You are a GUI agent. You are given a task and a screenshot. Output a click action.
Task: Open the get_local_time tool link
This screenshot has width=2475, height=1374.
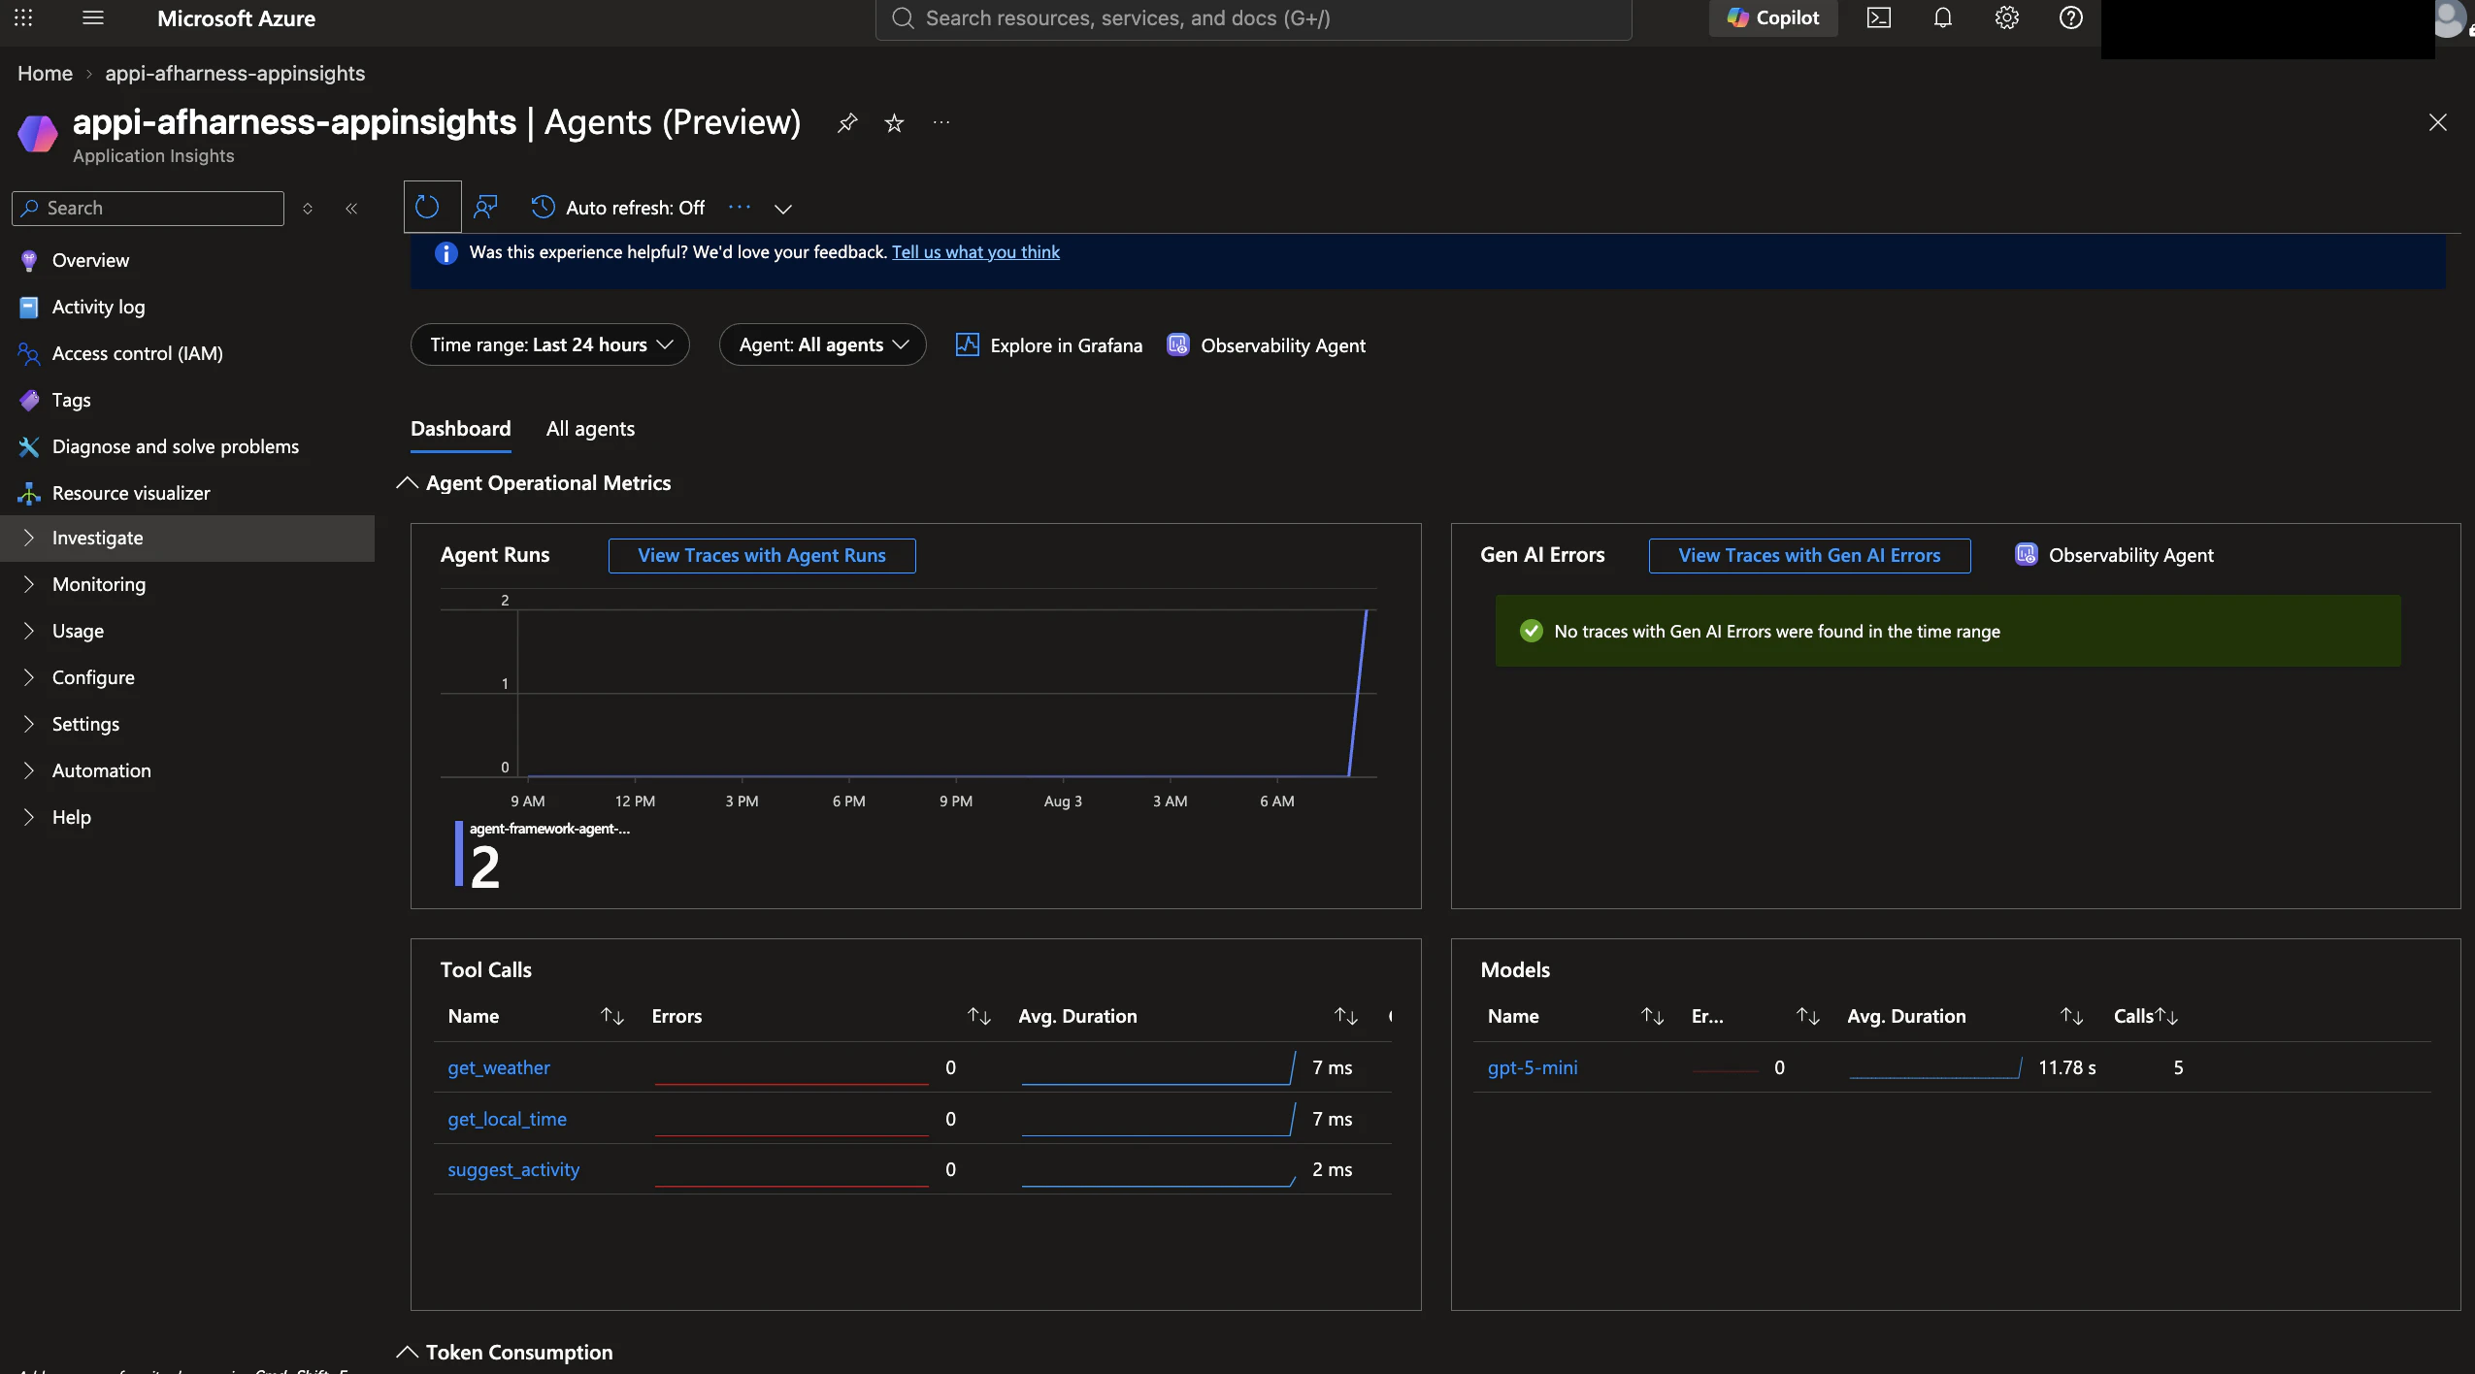(507, 1119)
